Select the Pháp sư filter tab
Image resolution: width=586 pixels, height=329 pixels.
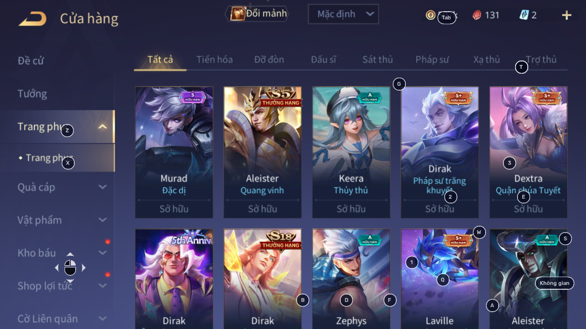click(432, 60)
